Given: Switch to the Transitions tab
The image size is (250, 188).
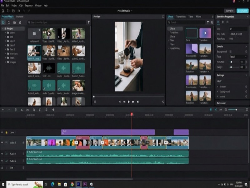Looking at the screenshot, I should (181, 17).
